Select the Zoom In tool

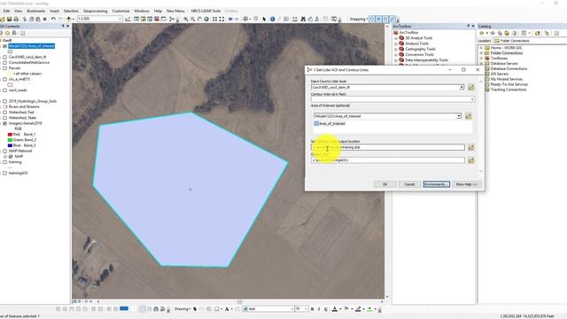tap(185, 19)
